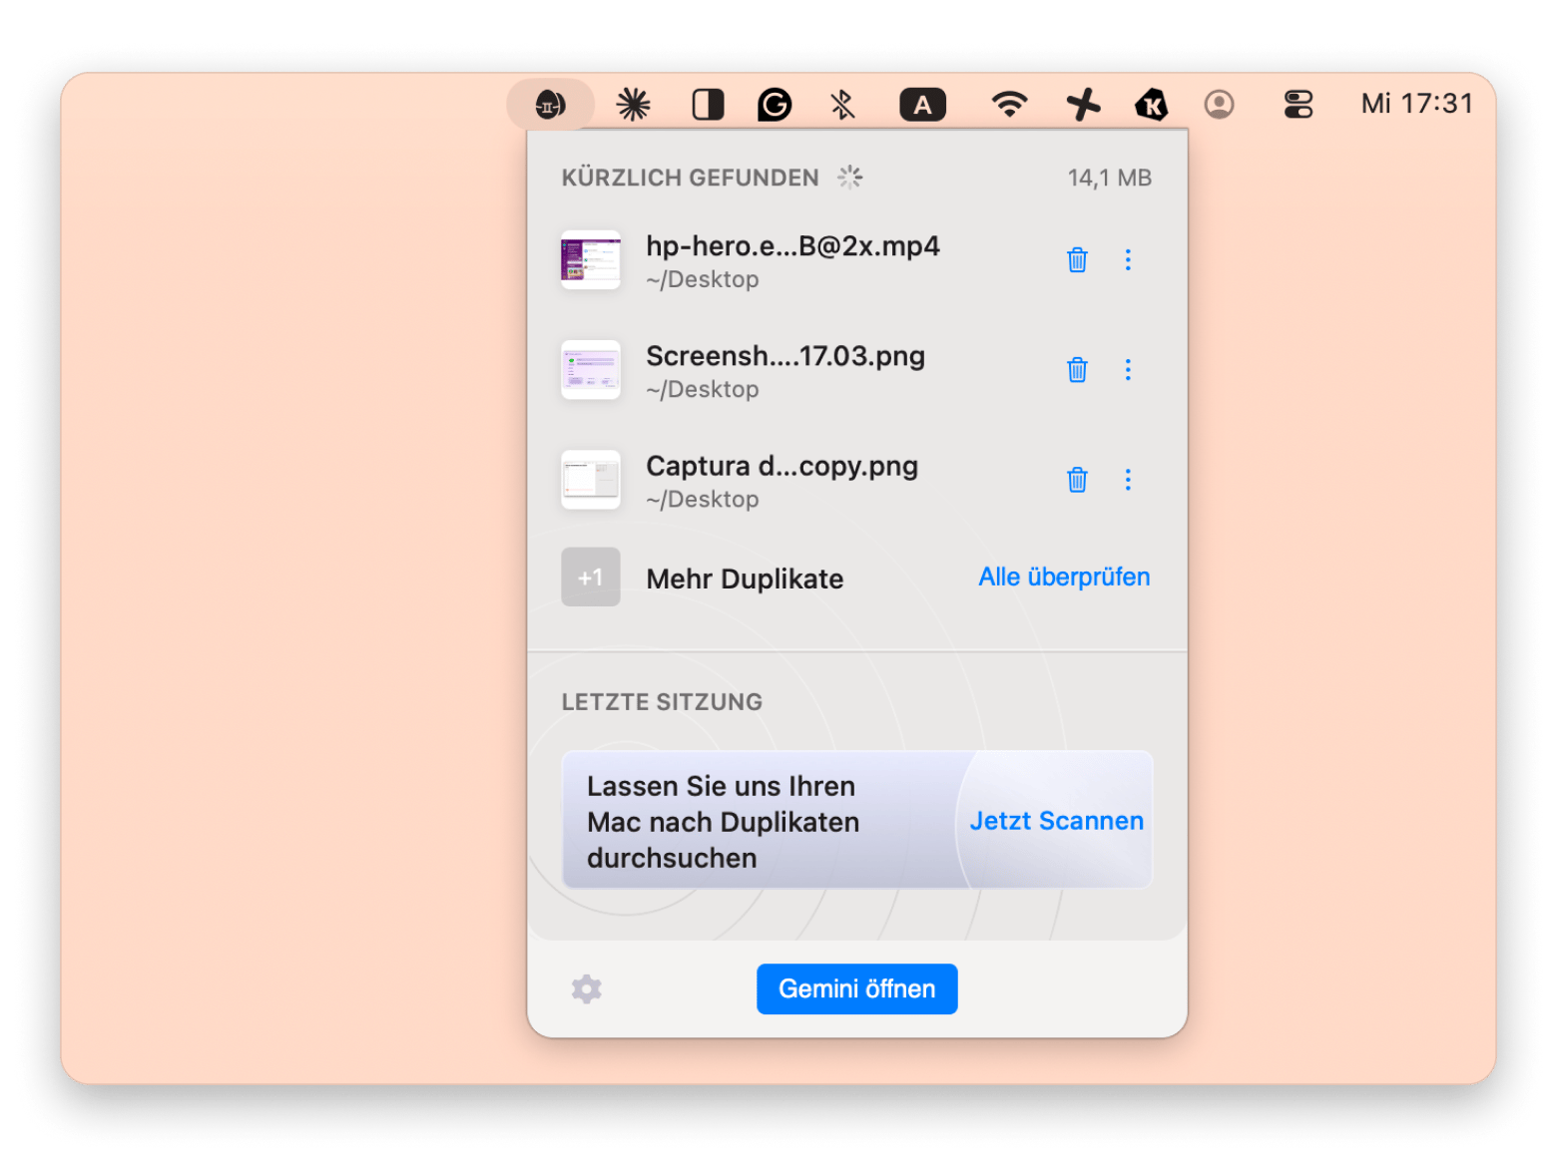Click the hp-hero mp4 thumbnail
1557x1165 pixels.
[590, 259]
